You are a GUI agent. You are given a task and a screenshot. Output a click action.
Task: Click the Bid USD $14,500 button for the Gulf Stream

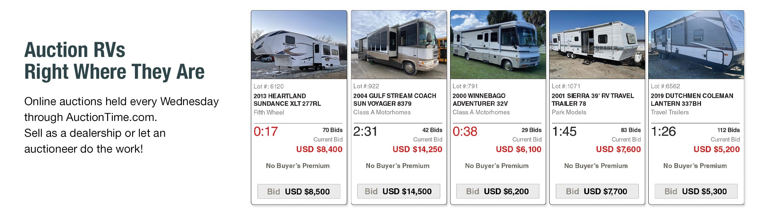point(399,191)
